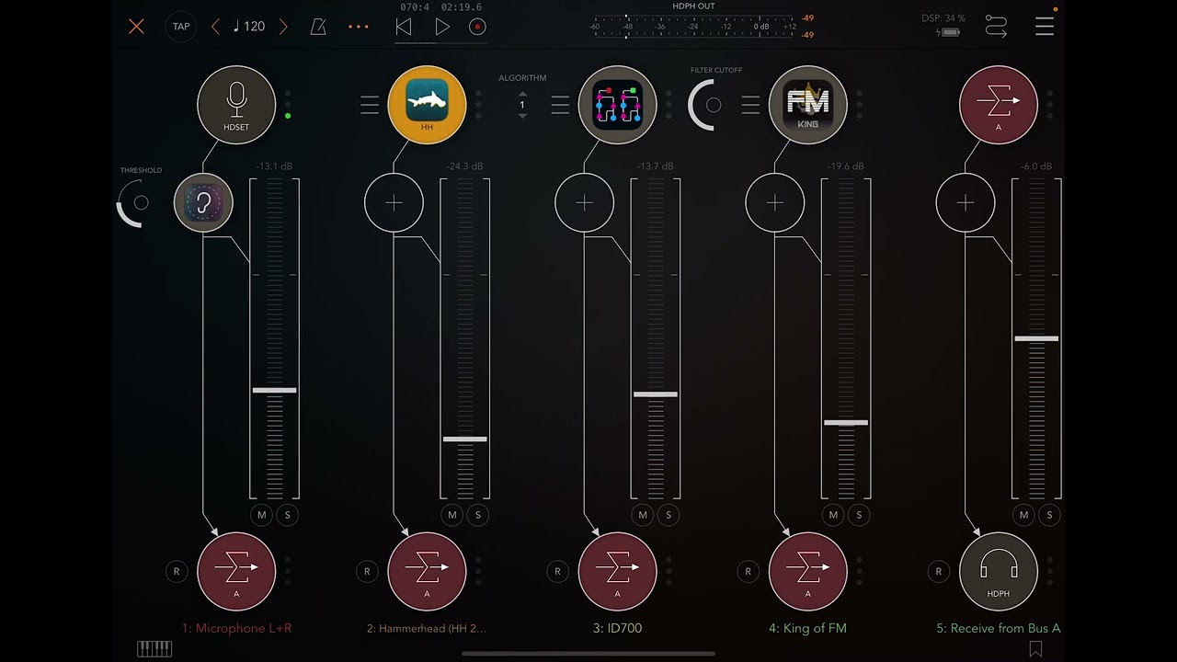1177x662 pixels.
Task: Click channel label 1: Microphone L+R
Action: pyautogui.click(x=236, y=628)
